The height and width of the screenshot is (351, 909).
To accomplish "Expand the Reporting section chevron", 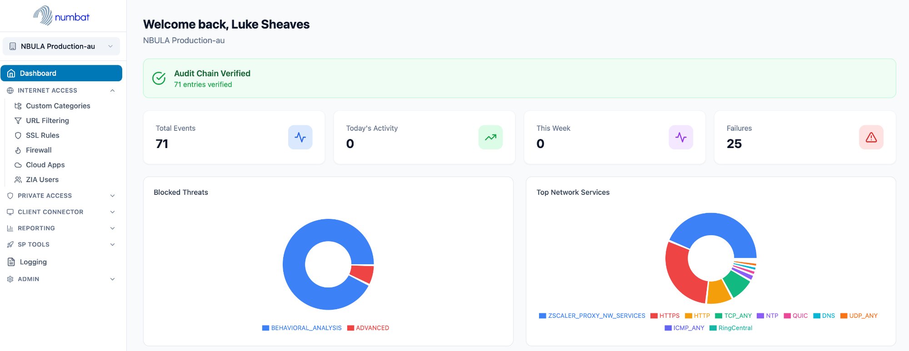I will [112, 228].
